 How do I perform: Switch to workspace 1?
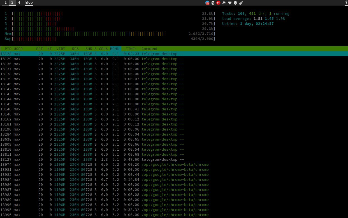[x=6, y=3]
